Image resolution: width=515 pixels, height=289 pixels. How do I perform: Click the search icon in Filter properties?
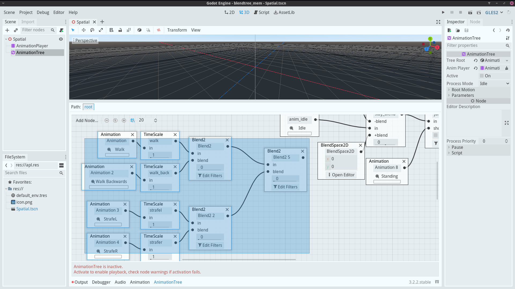pos(507,45)
